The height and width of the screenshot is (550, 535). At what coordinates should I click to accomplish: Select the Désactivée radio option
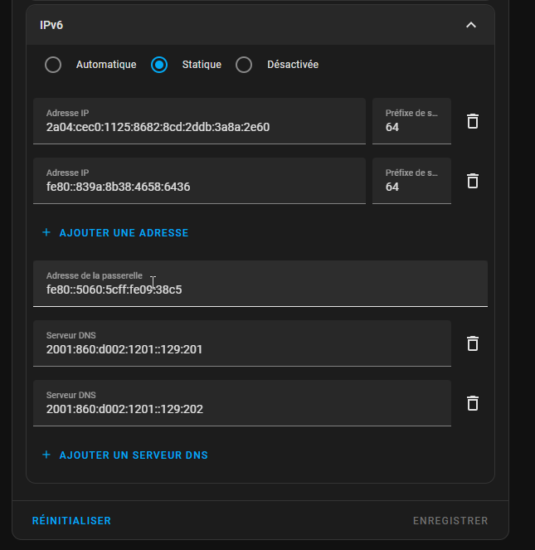click(x=244, y=65)
